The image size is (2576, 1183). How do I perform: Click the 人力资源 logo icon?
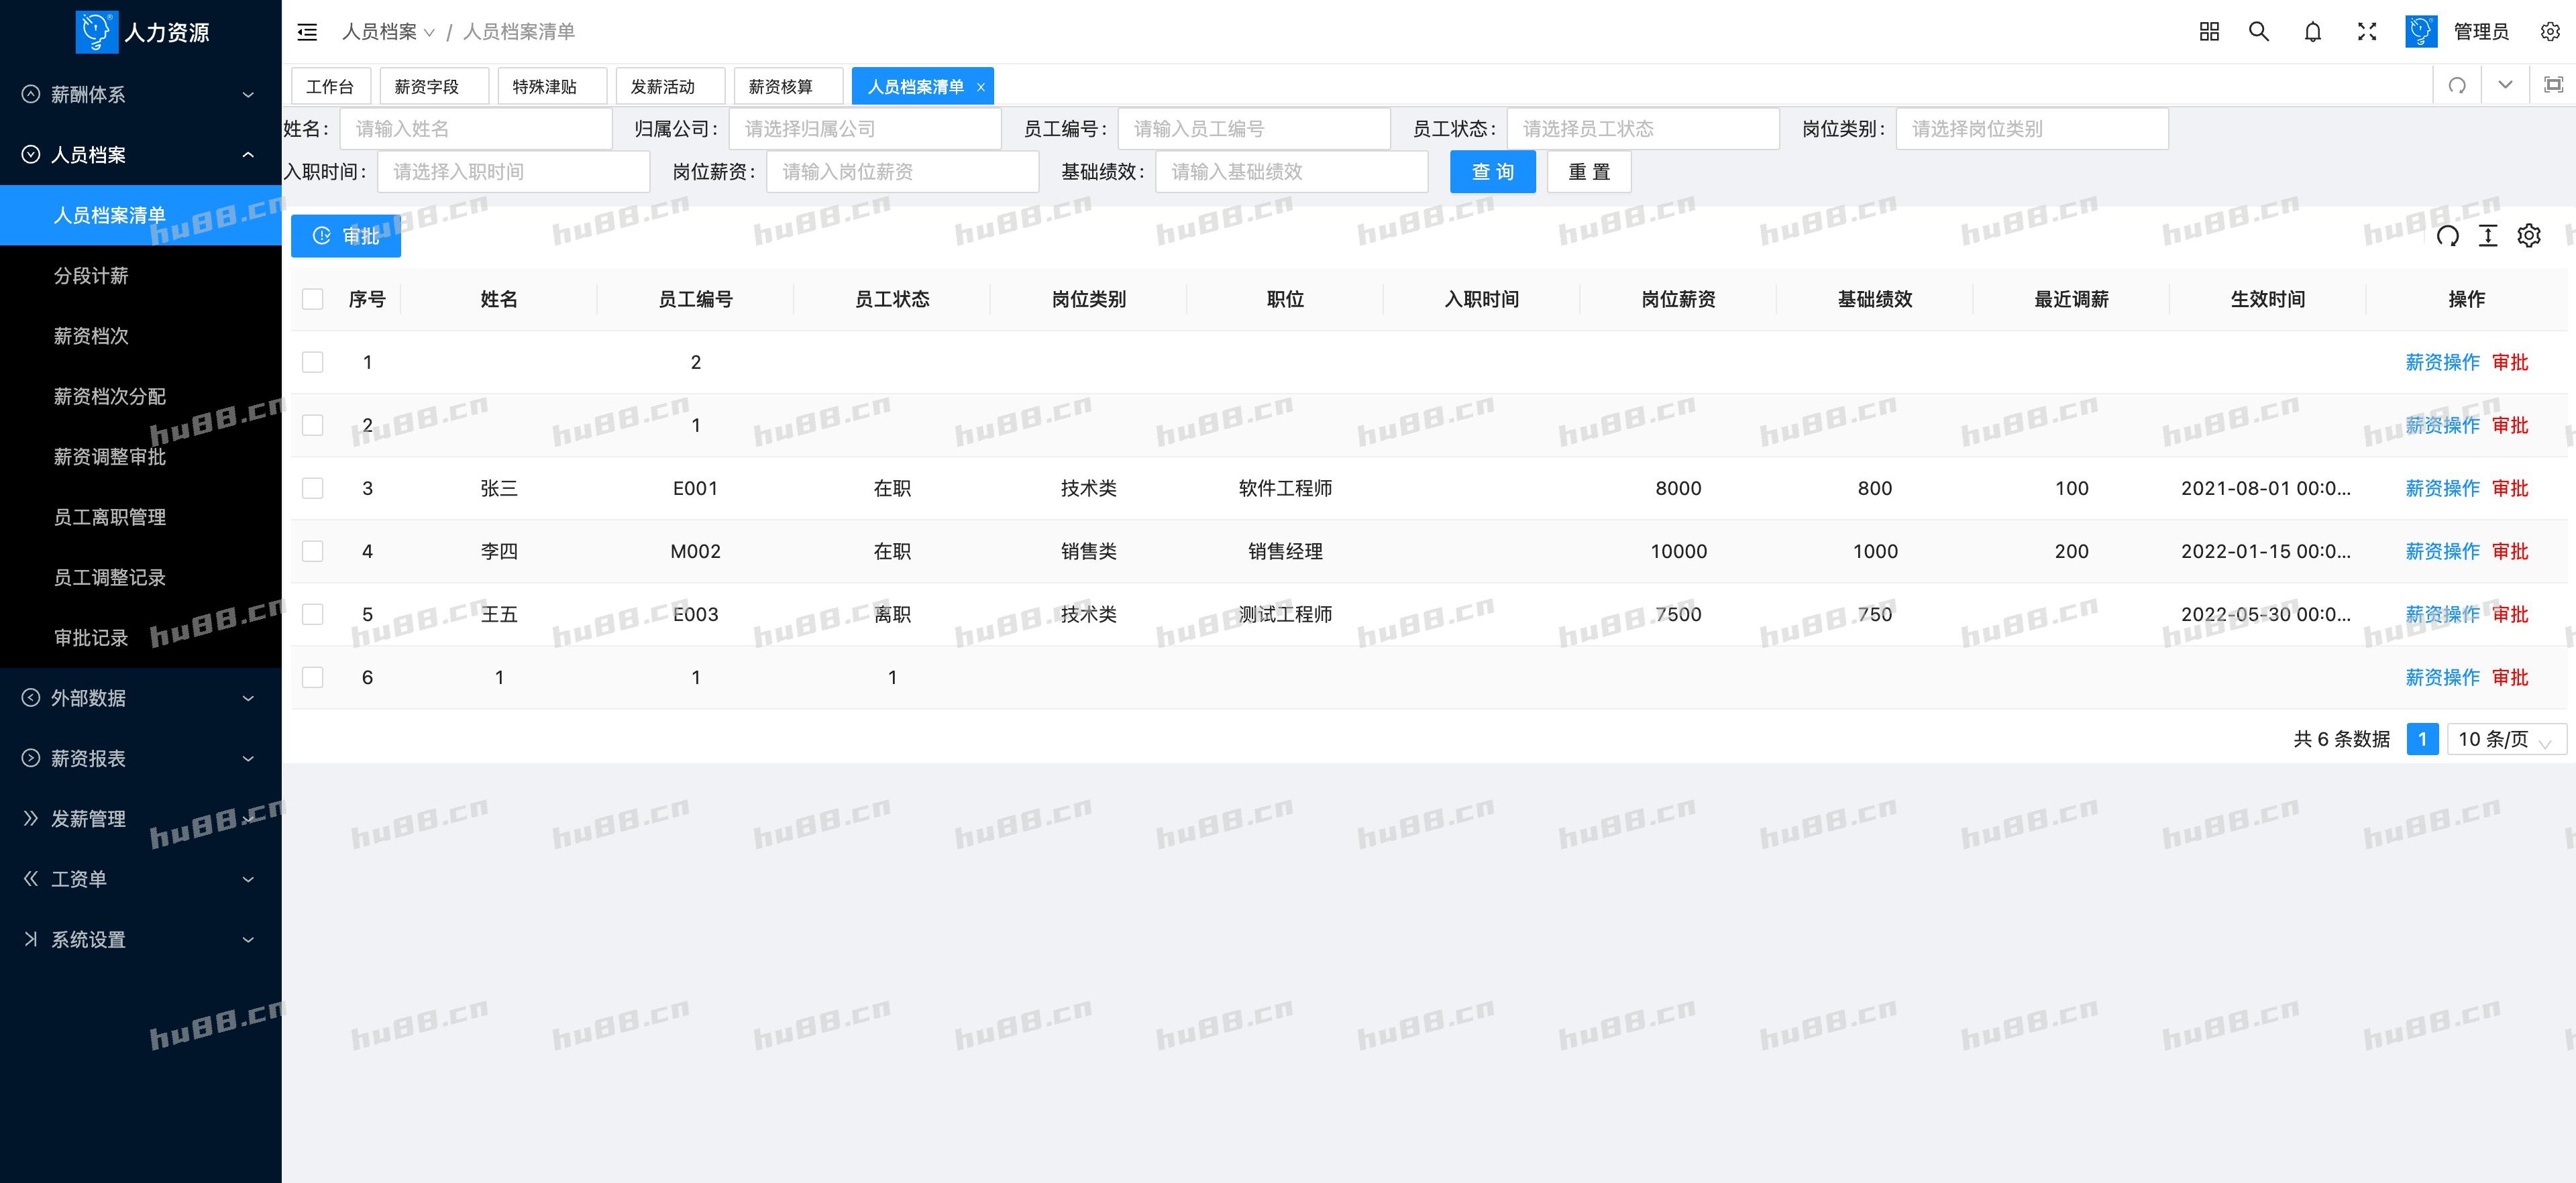pos(96,32)
